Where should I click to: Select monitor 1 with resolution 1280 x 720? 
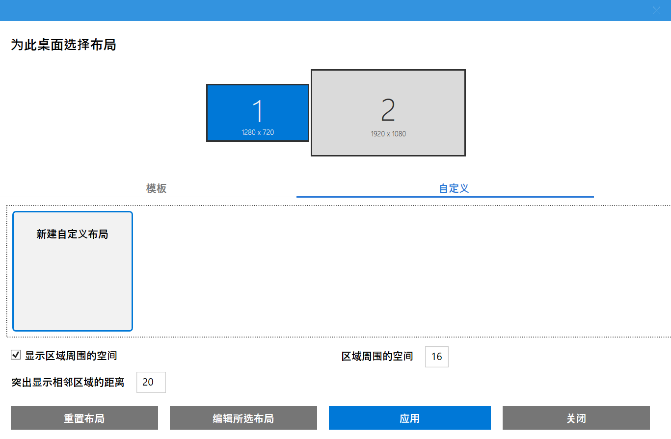click(x=257, y=113)
